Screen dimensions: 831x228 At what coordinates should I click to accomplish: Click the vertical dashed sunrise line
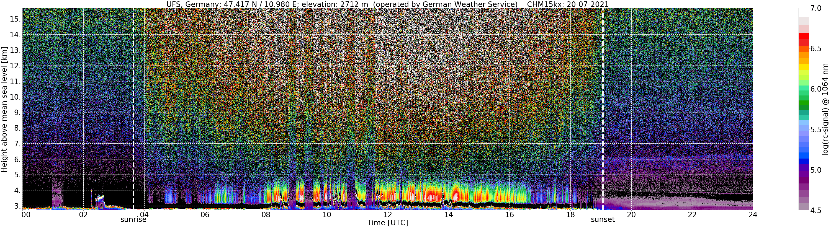point(133,109)
